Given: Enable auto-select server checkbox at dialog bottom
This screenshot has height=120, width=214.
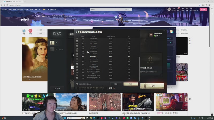Looking at the screenshot, I should (77, 84).
